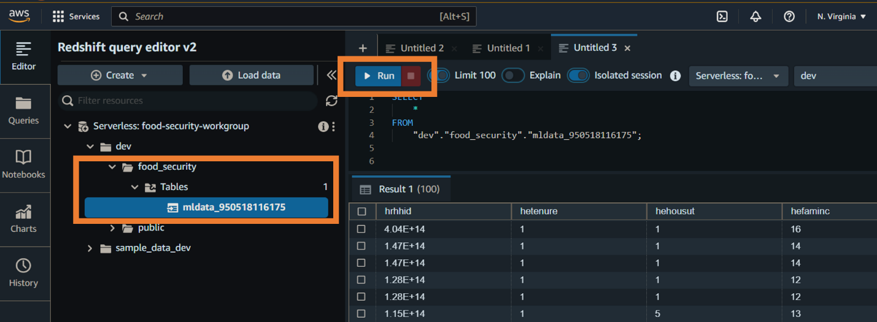Select the Editor sidebar icon
The width and height of the screenshot is (877, 322).
tap(24, 56)
